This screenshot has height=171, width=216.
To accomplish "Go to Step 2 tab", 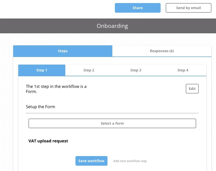I will 89,70.
